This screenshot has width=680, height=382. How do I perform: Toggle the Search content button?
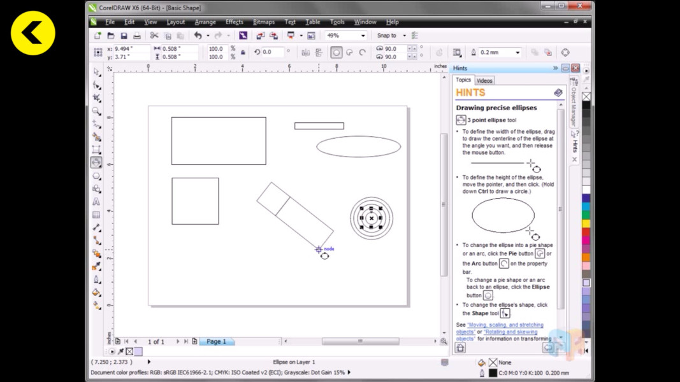[x=243, y=36]
